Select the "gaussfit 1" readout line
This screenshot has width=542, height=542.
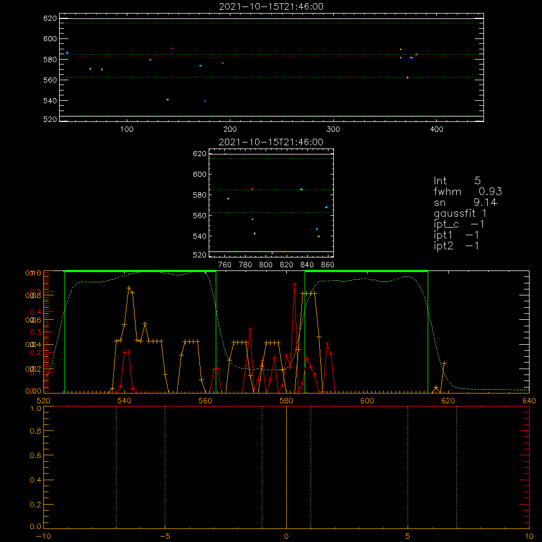[460, 213]
